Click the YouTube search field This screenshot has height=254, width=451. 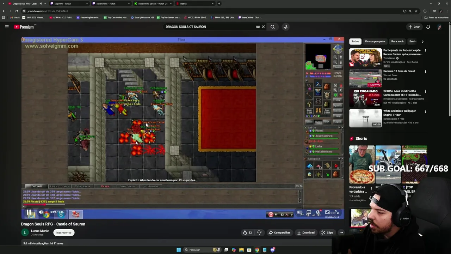coord(210,27)
